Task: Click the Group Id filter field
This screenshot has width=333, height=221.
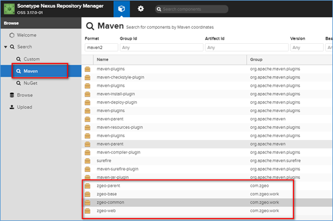Action: 161,47
